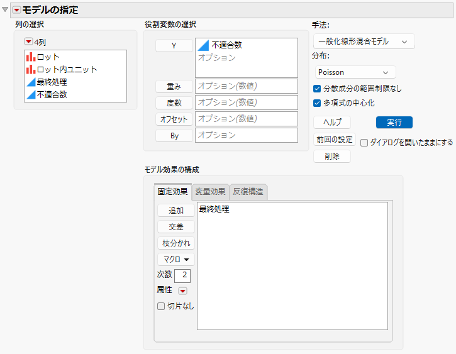
Task: Open the 属性 red triangle menu
Action: (182, 290)
